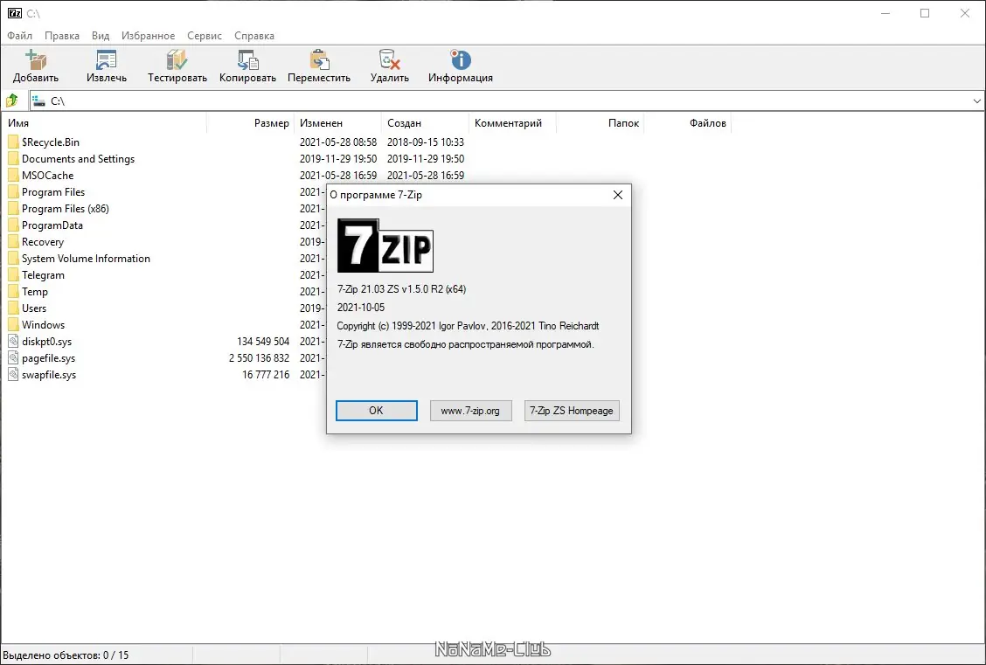Screen dimensions: 986x665
Task: Open the Правка menu
Action: [x=61, y=36]
